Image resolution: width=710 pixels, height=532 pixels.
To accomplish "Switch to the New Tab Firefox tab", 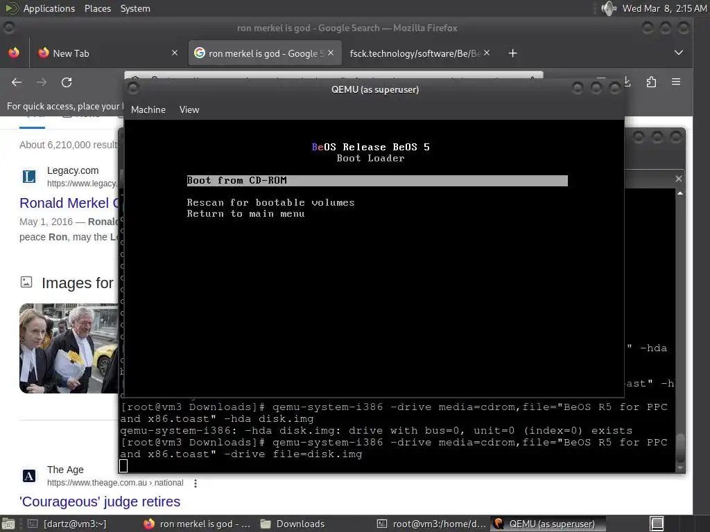I will pos(107,53).
